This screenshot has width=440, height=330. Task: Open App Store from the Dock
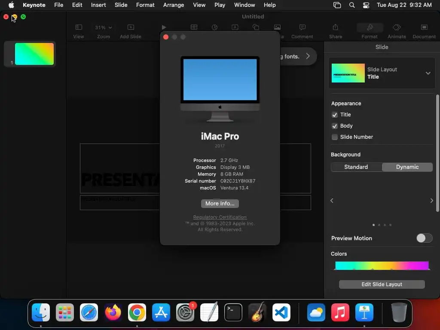(x=161, y=312)
